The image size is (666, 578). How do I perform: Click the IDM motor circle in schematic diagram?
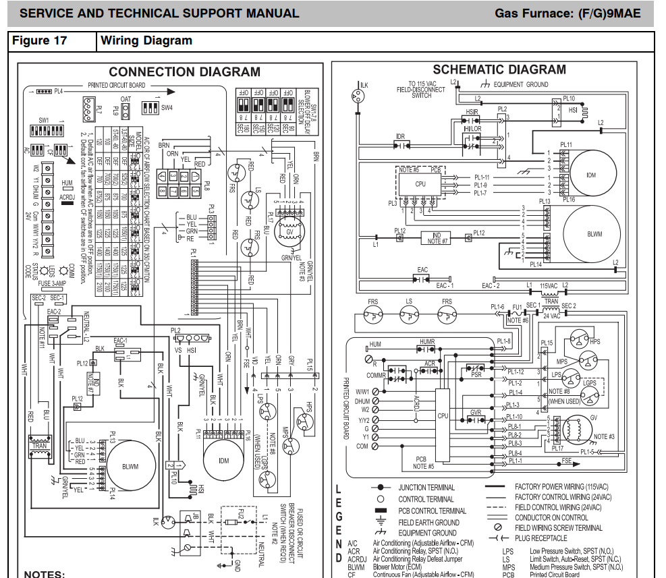coord(592,174)
